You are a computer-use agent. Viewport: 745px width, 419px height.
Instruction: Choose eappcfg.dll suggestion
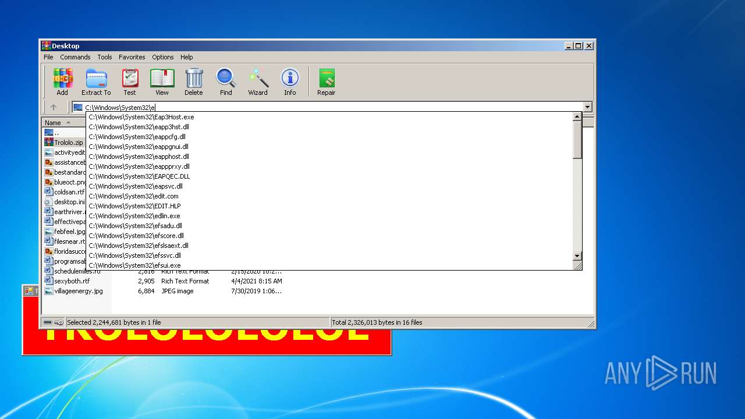(329, 137)
